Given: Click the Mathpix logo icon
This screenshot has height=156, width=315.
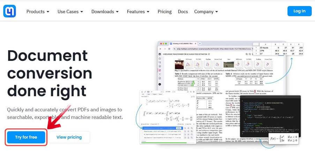Looking at the screenshot, I should click(9, 11).
